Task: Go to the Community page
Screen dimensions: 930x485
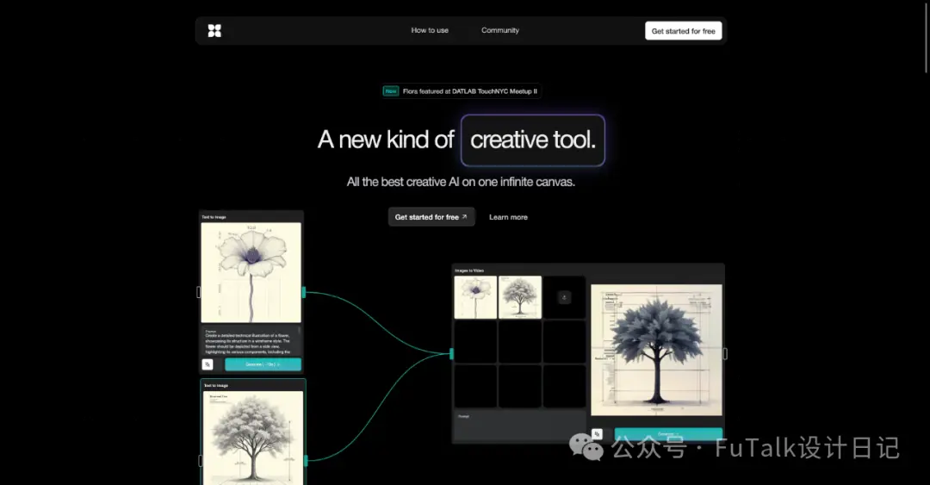Action: point(500,30)
